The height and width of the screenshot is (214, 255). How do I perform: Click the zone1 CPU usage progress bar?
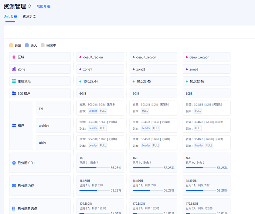click(x=94, y=168)
